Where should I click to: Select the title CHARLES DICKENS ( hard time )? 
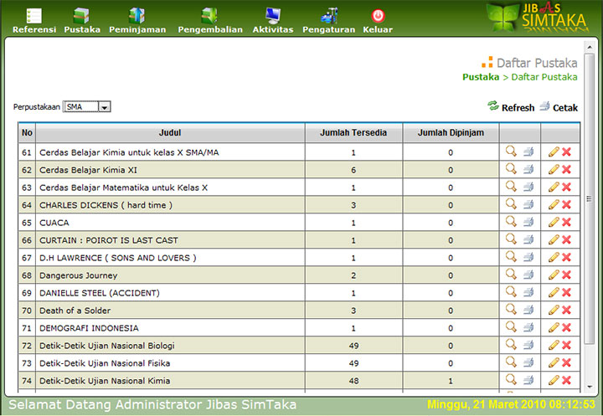click(106, 205)
